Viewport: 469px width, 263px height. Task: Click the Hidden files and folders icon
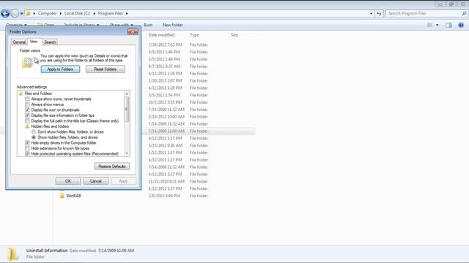(x=27, y=126)
